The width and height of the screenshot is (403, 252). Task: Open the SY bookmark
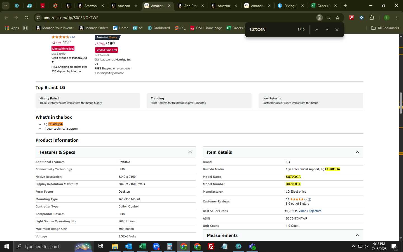coord(138,28)
